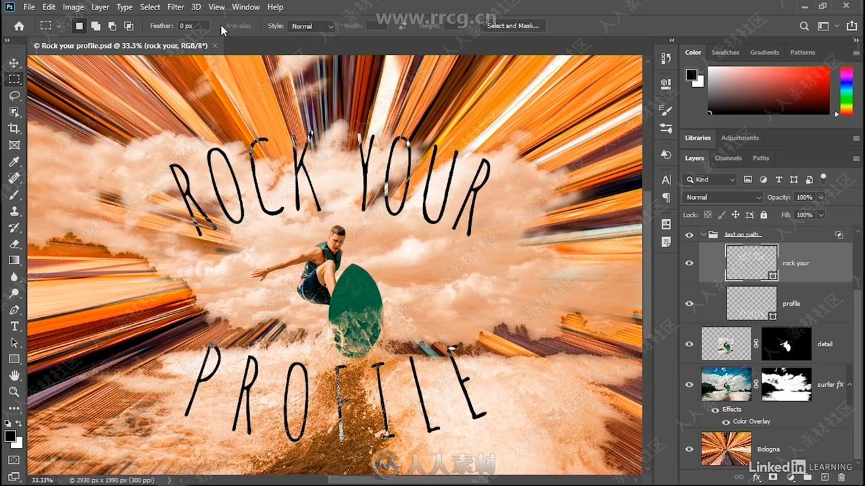This screenshot has height=486, width=865.
Task: Toggle visibility of text on path group
Action: [689, 235]
